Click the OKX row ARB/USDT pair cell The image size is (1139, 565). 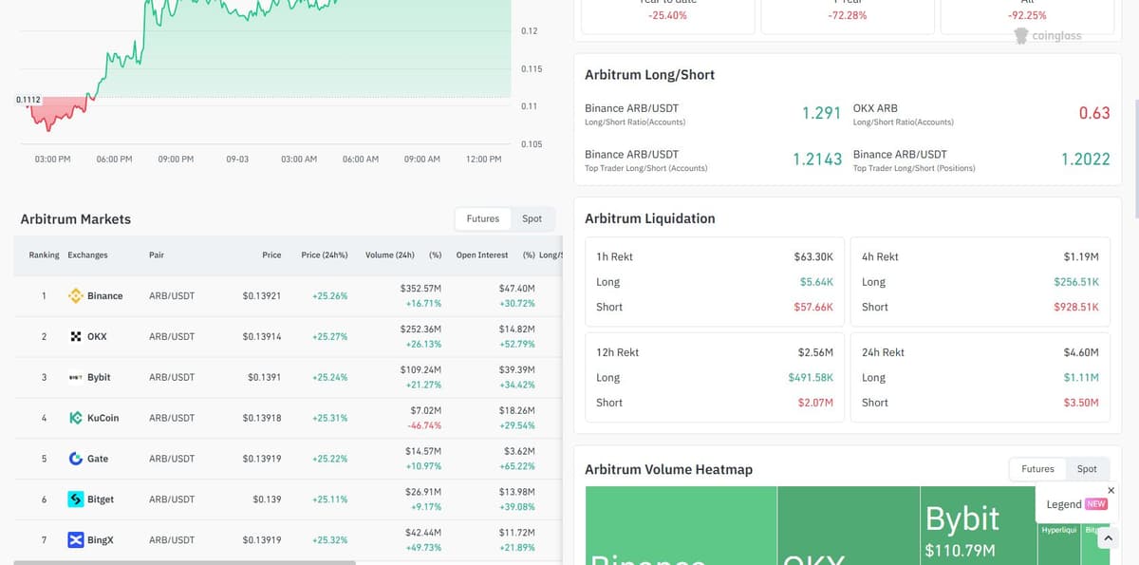(172, 337)
